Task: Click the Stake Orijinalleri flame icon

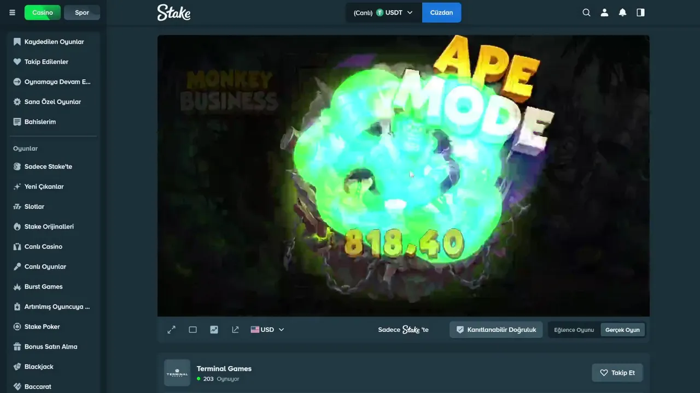Action: (x=17, y=227)
